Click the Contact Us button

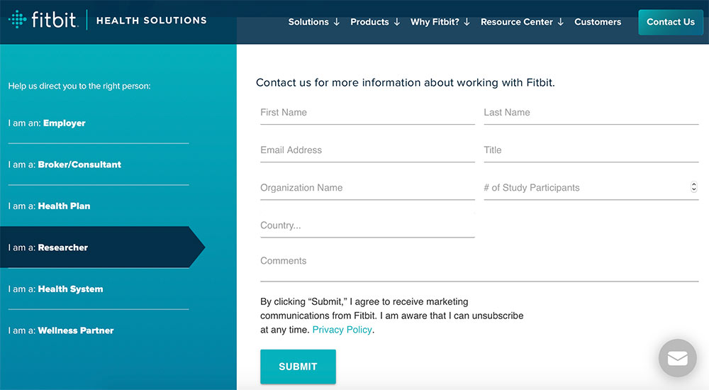tap(670, 22)
